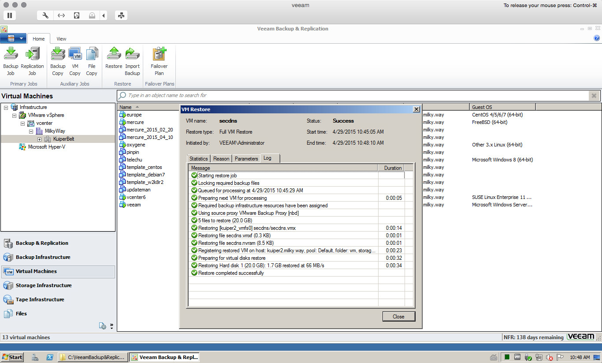Click the object name search field
This screenshot has width=602, height=363.
pos(353,95)
